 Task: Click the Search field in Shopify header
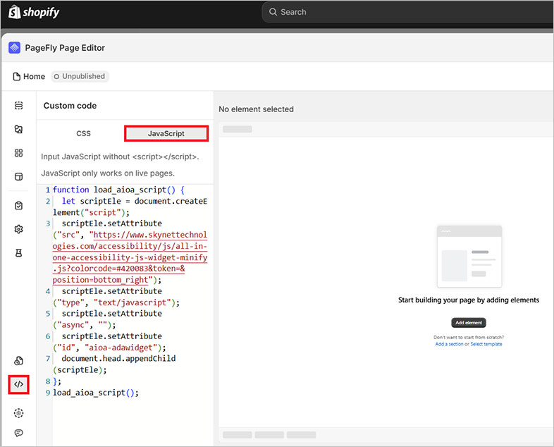pyautogui.click(x=407, y=12)
